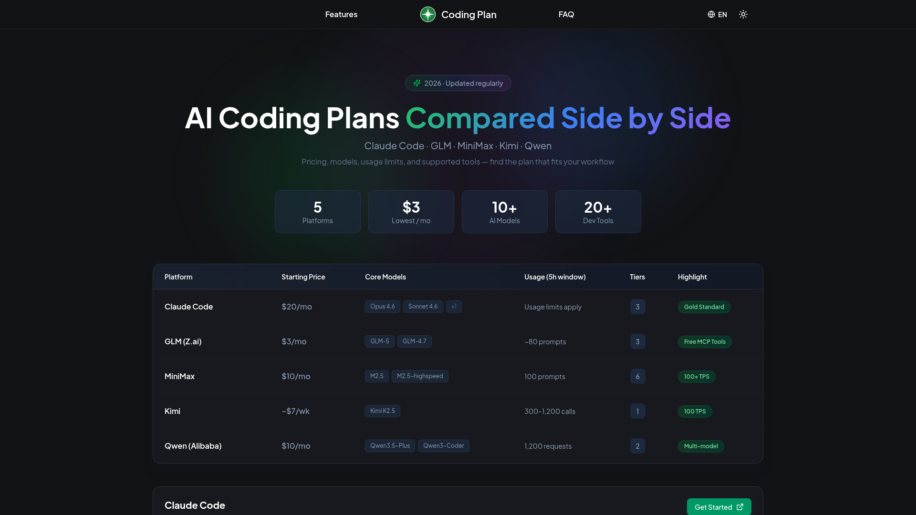
Task: Click the Multi-model highlight badge
Action: point(701,446)
